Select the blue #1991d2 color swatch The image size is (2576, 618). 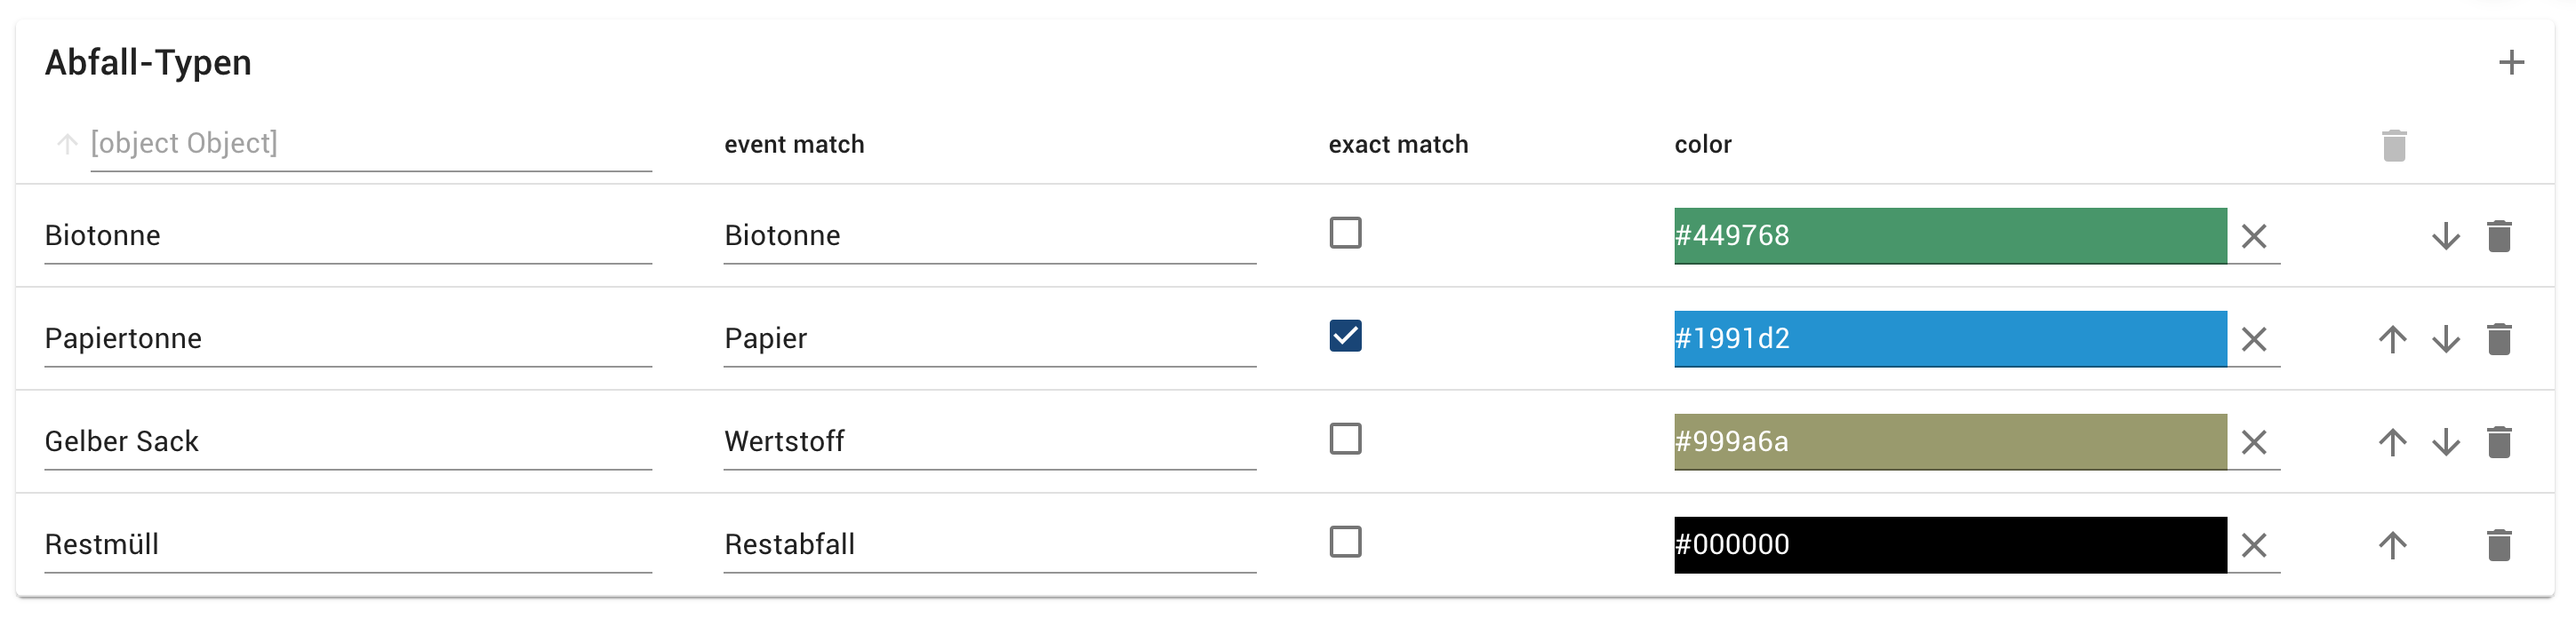click(1950, 339)
